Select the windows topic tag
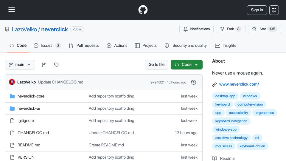The height and width of the screenshot is (161, 286). [x=250, y=96]
